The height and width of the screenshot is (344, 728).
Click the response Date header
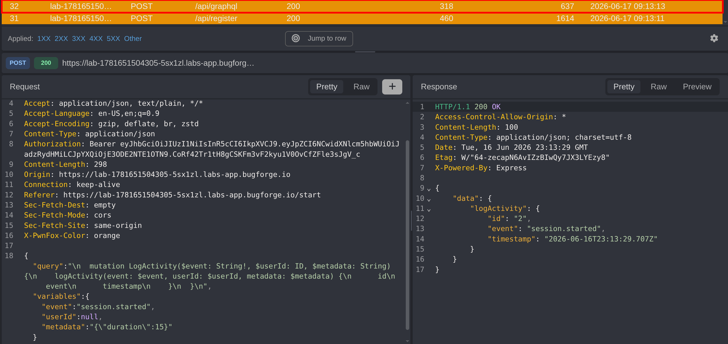tap(511, 148)
